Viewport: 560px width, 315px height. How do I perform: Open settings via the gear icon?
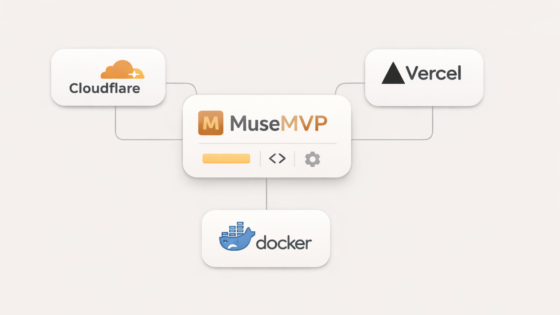[x=312, y=159]
